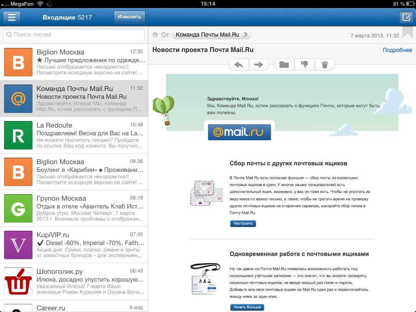The height and width of the screenshot is (312, 416).
Task: Tap the orange Biglion avatar at 12:30
Action: (18, 62)
